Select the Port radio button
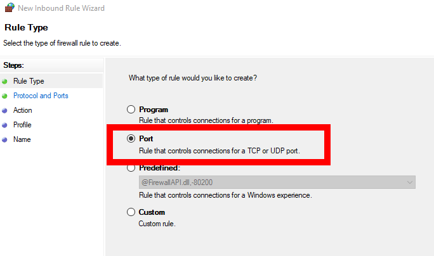This screenshot has width=434, height=256. point(131,138)
